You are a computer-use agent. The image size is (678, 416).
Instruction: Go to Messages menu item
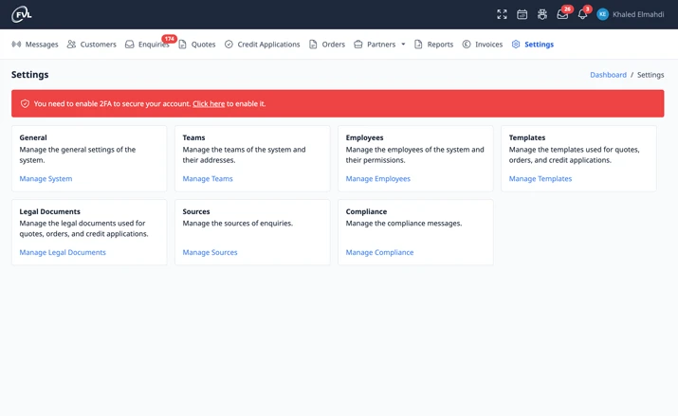tap(42, 44)
